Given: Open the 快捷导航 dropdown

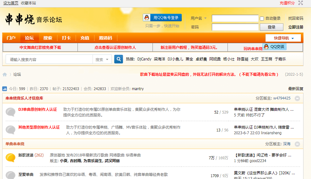Looking at the screenshot, I should point(283,38).
